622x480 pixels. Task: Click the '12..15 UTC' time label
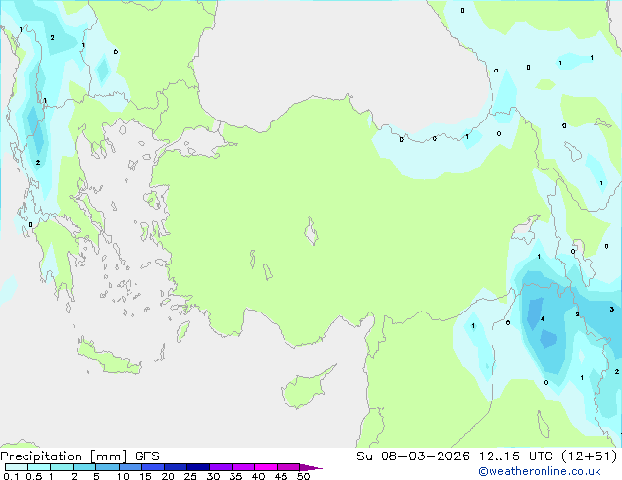click(515, 456)
